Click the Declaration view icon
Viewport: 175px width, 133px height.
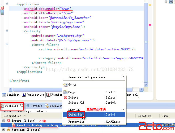click(x=47, y=106)
